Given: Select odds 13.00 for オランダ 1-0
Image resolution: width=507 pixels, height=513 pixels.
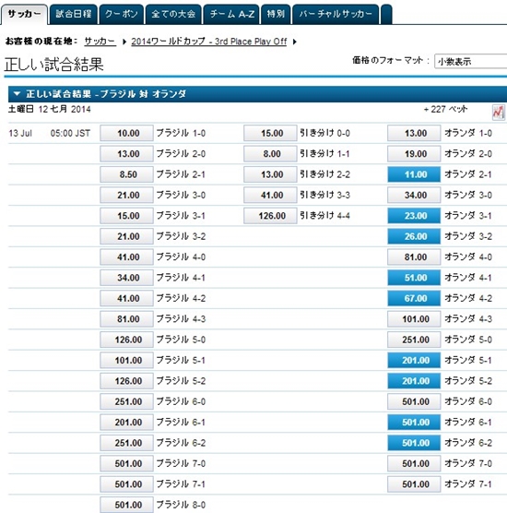Looking at the screenshot, I should point(414,133).
